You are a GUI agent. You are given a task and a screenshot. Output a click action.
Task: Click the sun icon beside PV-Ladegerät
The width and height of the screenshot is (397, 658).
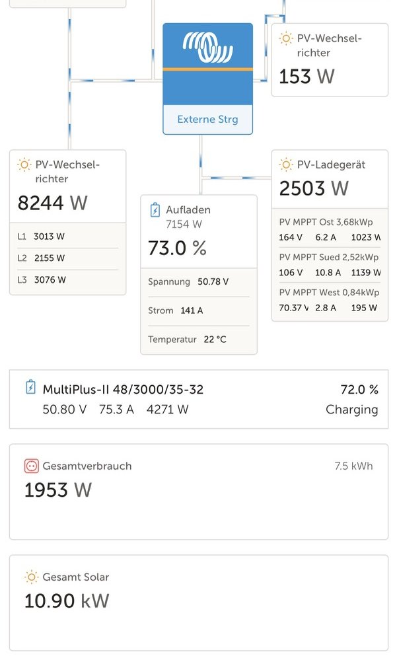(x=286, y=165)
